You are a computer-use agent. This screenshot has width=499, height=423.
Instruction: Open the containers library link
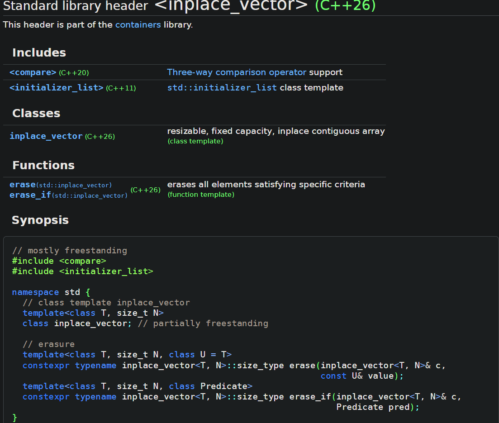[x=138, y=25]
